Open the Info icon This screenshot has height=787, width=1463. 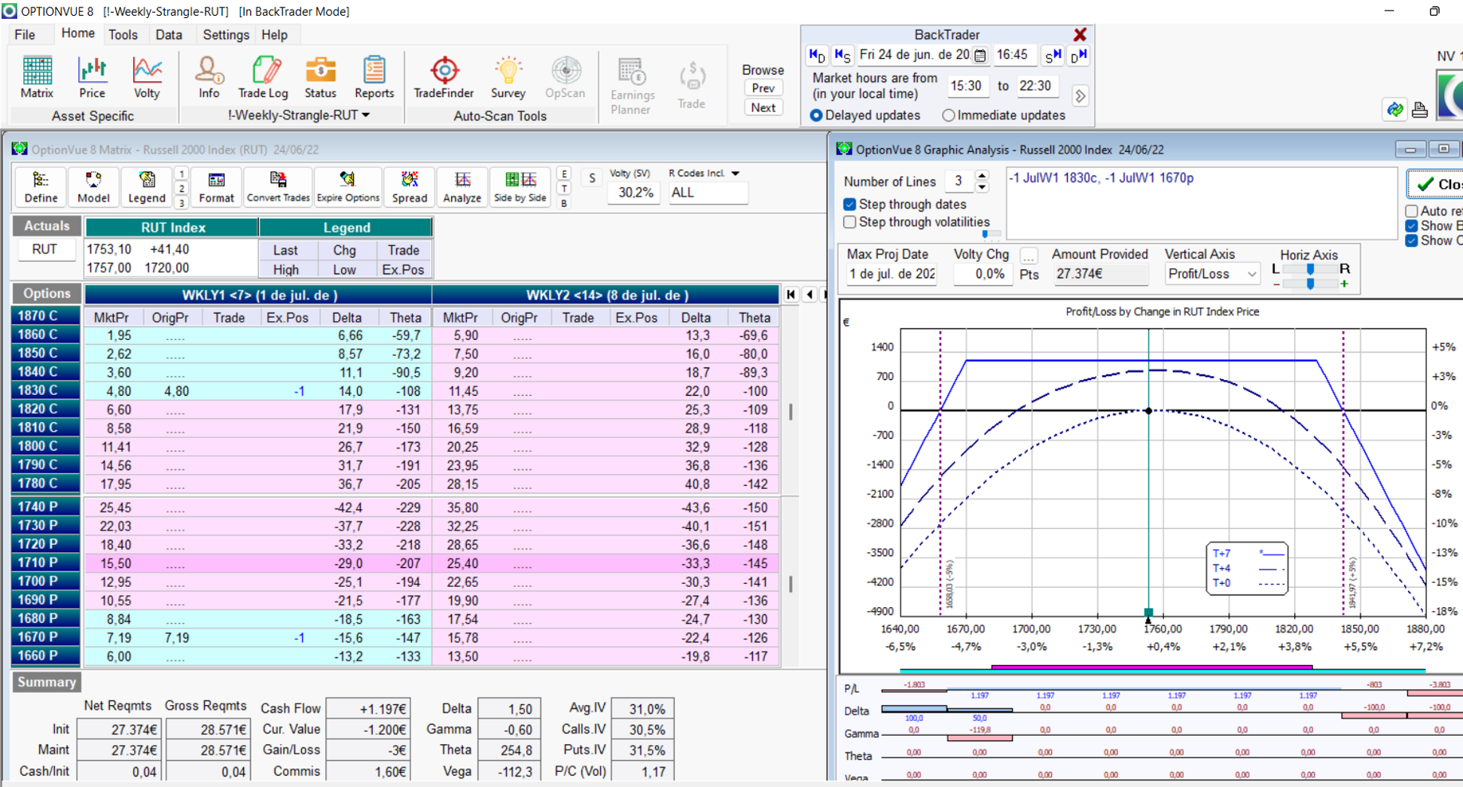(x=209, y=77)
